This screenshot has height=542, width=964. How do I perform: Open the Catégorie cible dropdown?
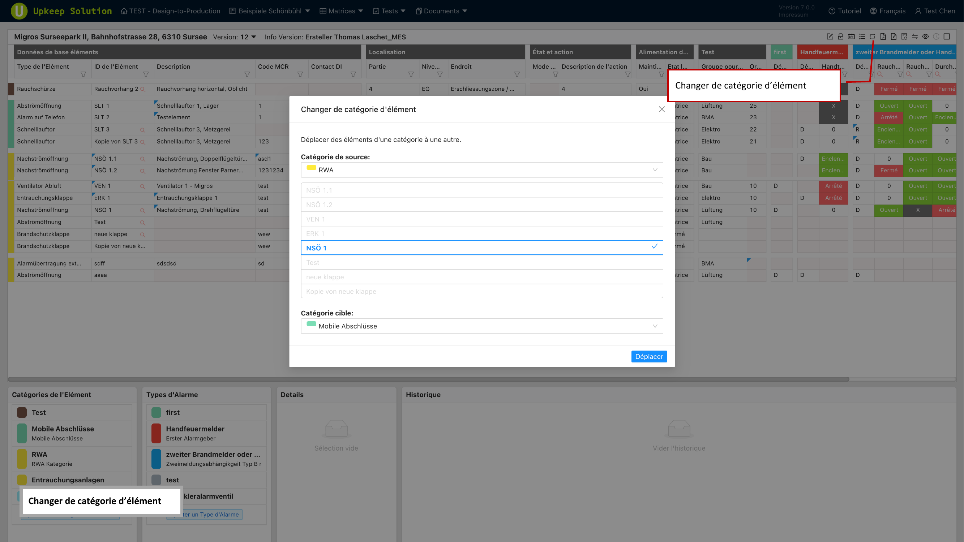(481, 326)
